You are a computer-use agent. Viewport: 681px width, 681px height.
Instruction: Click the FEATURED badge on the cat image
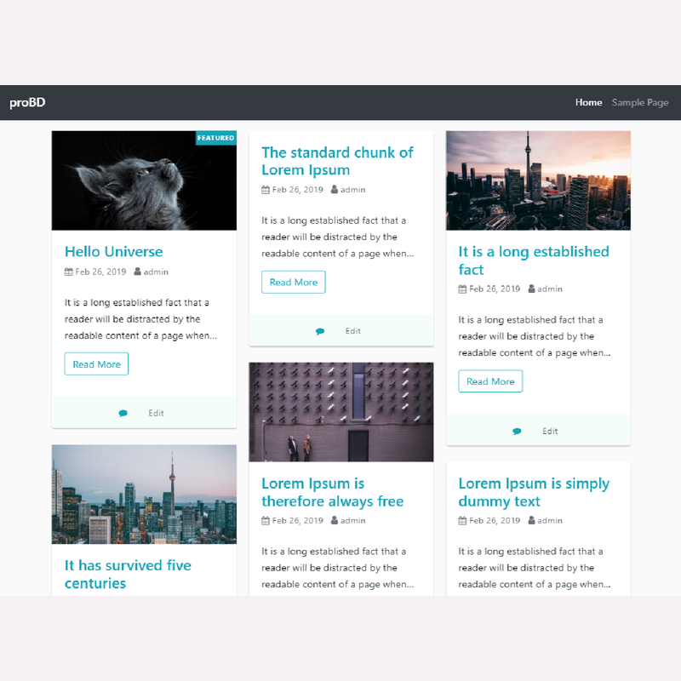click(215, 138)
